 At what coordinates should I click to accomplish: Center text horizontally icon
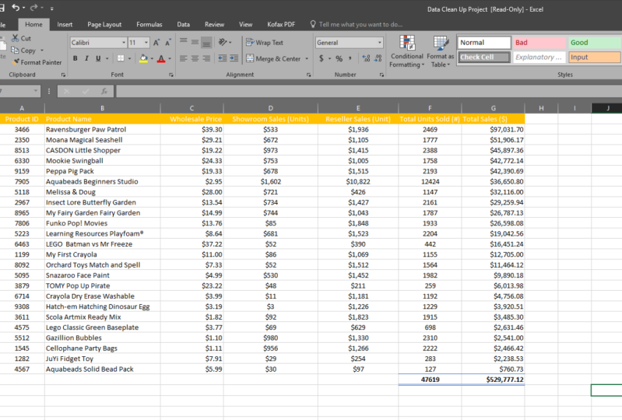click(x=195, y=58)
